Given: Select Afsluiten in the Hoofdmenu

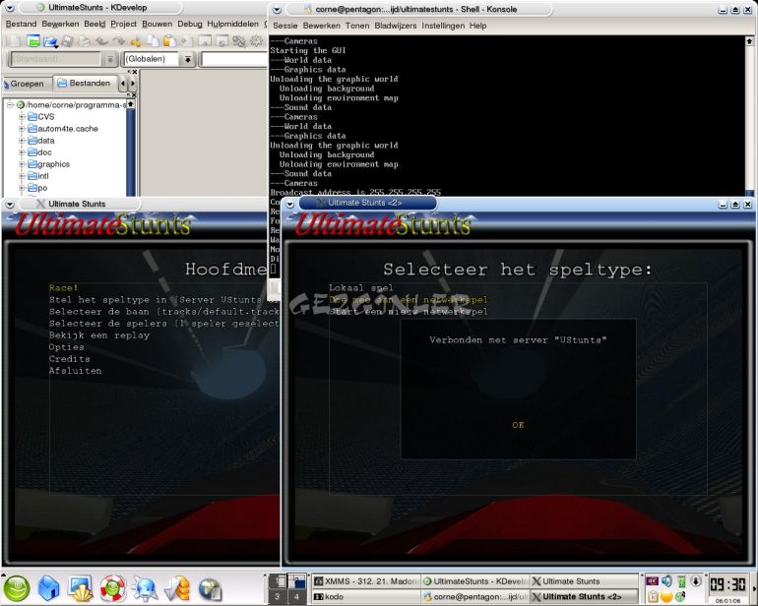Looking at the screenshot, I should 76,371.
